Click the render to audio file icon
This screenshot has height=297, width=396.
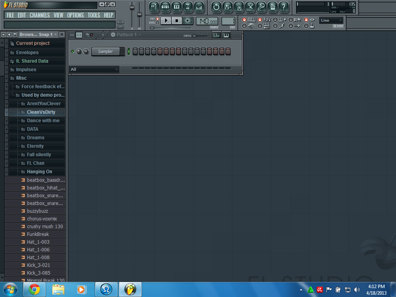point(239,7)
